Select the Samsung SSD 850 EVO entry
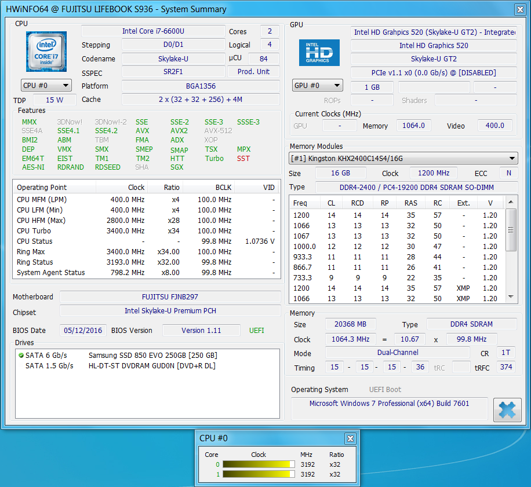This screenshot has width=531, height=487. click(152, 355)
